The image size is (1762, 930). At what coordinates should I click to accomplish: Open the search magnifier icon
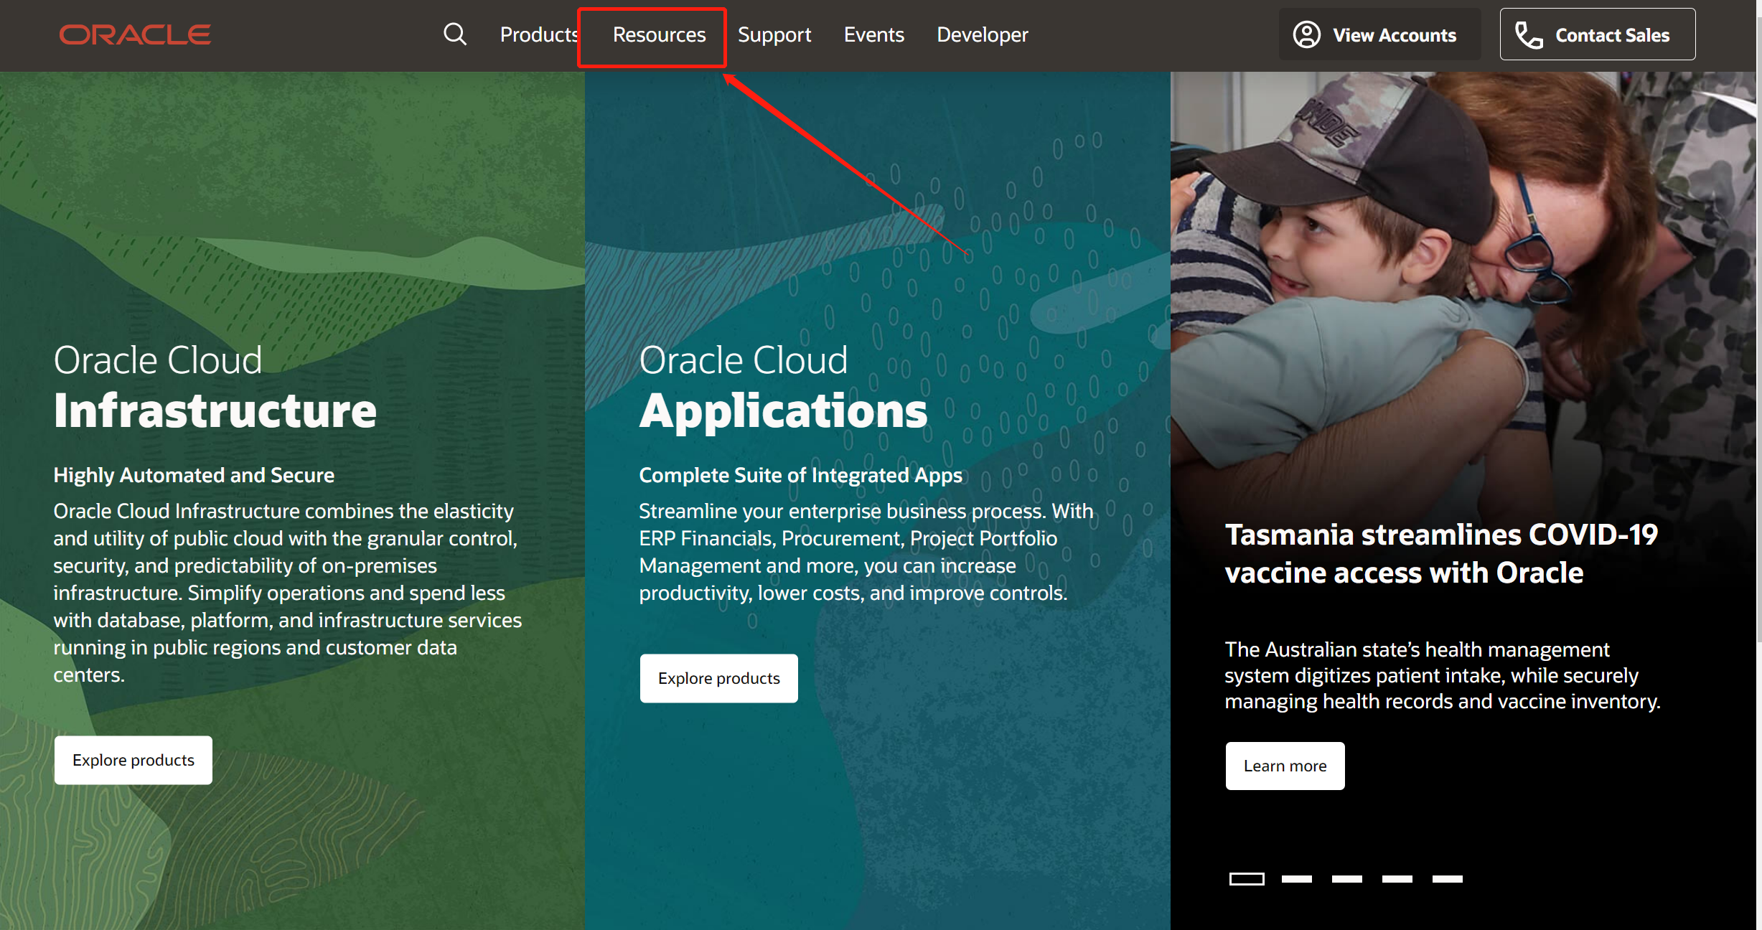coord(455,34)
